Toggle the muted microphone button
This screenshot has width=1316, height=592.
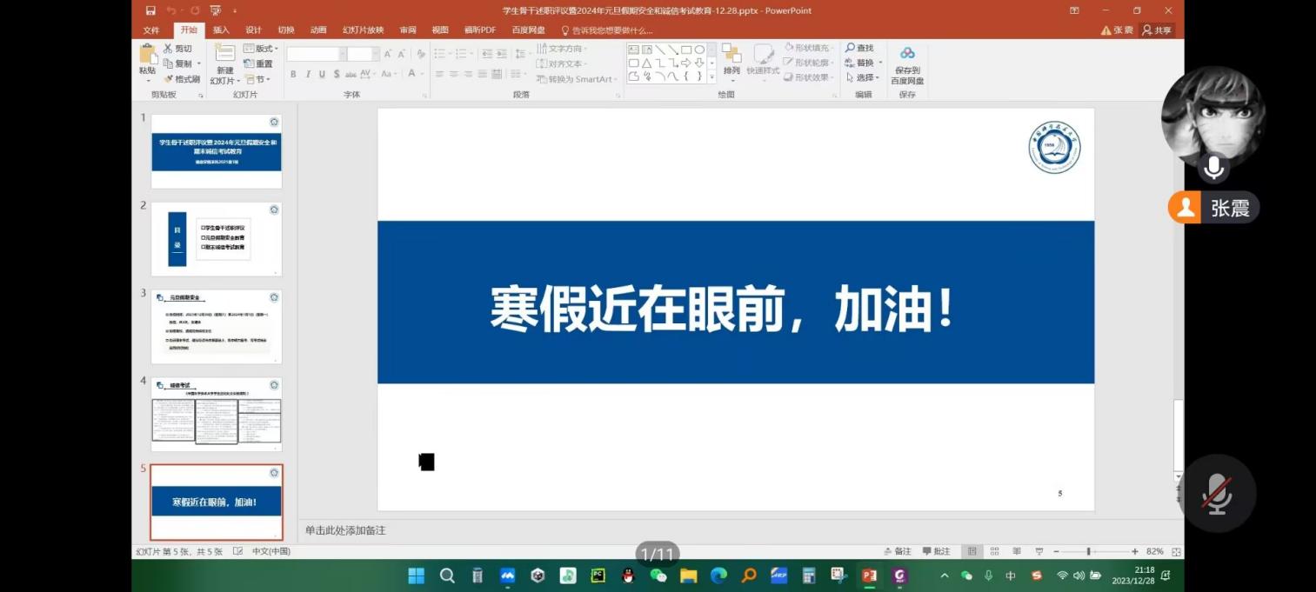pyautogui.click(x=1217, y=493)
